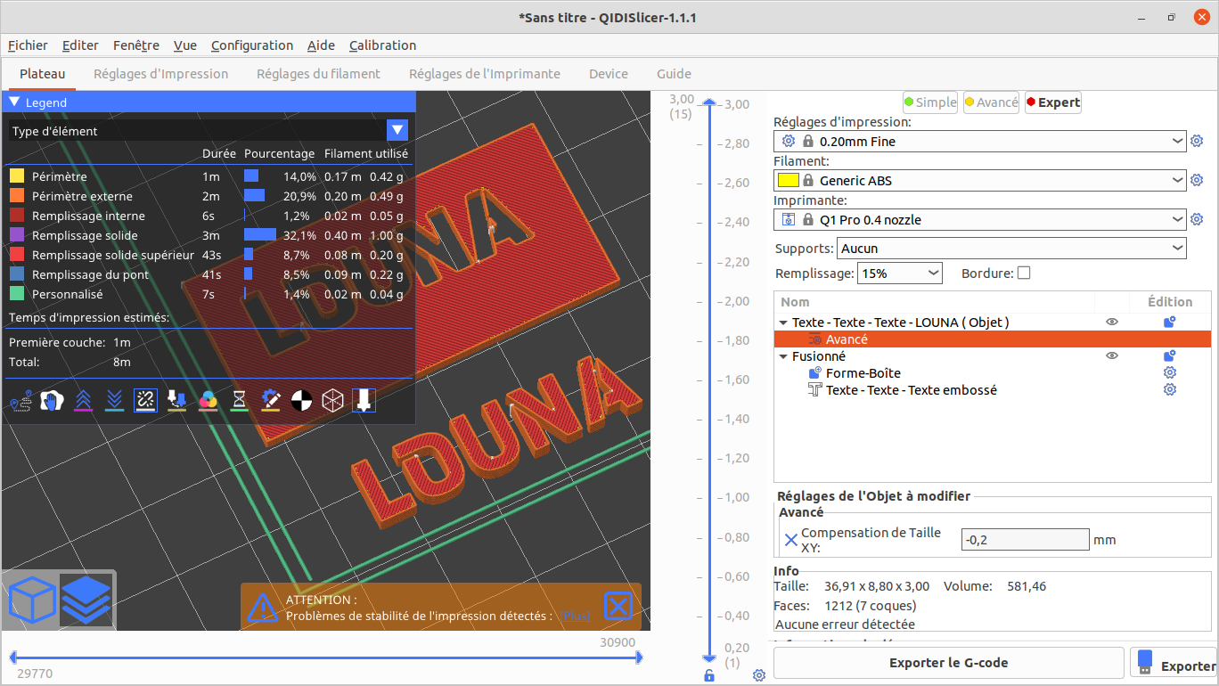This screenshot has width=1219, height=686.
Task: Hide the Fusionné object with the eye icon
Action: (1112, 355)
